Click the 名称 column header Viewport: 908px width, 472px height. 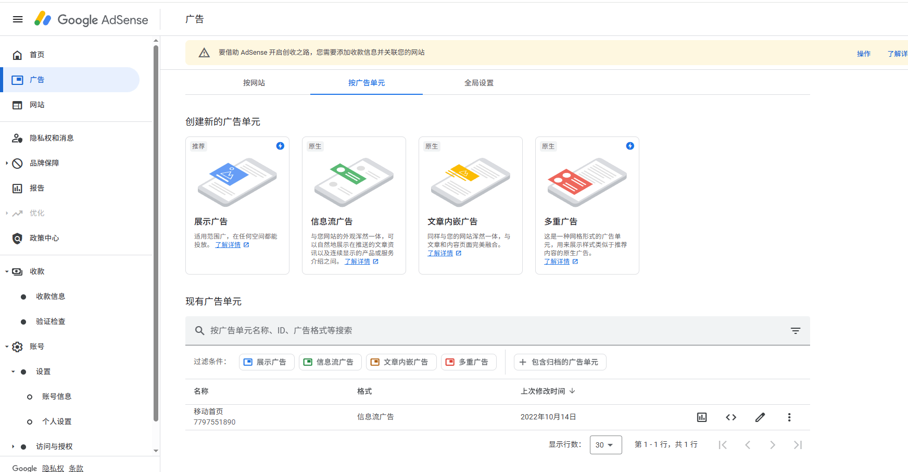(201, 391)
